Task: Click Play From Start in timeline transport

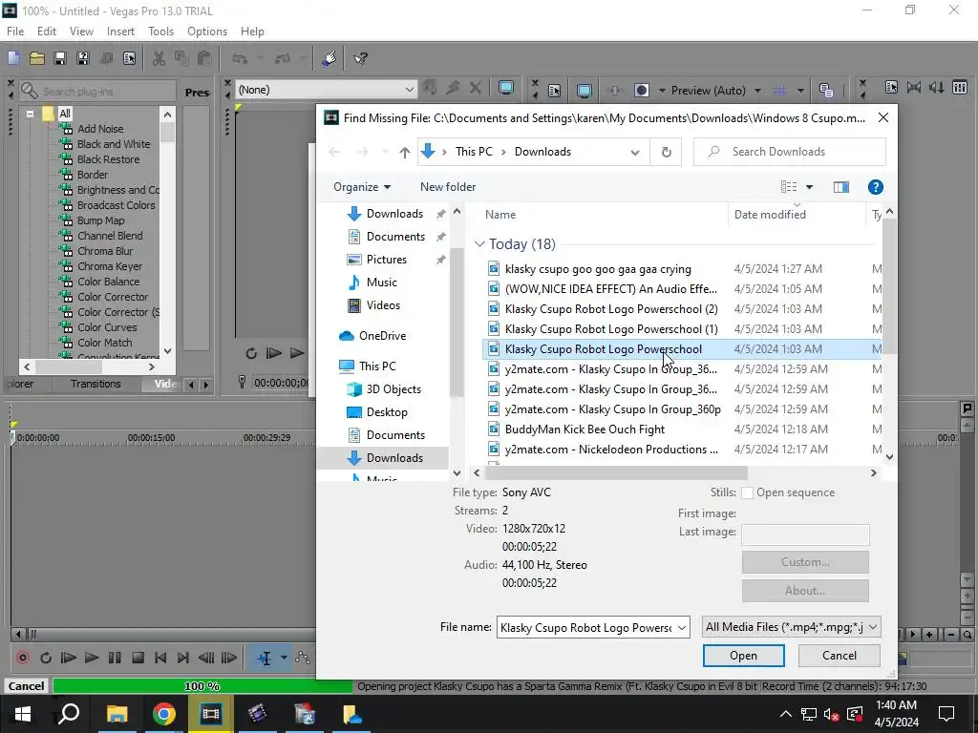Action: tap(69, 658)
